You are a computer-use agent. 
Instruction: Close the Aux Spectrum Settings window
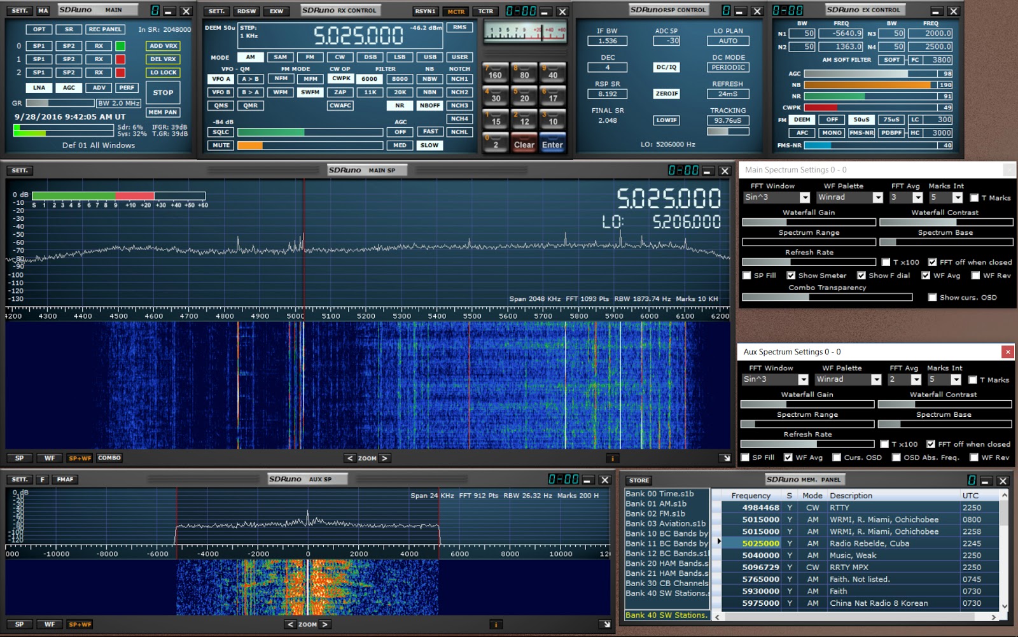pos(1008,351)
